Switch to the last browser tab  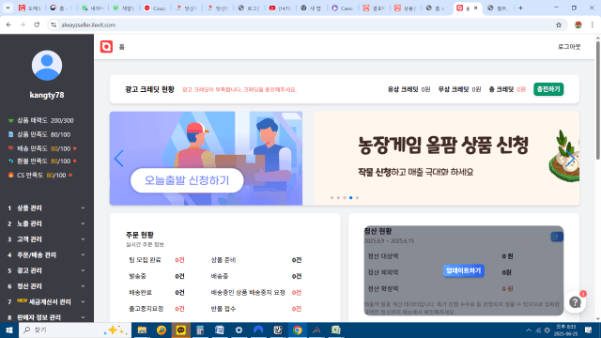[499, 8]
